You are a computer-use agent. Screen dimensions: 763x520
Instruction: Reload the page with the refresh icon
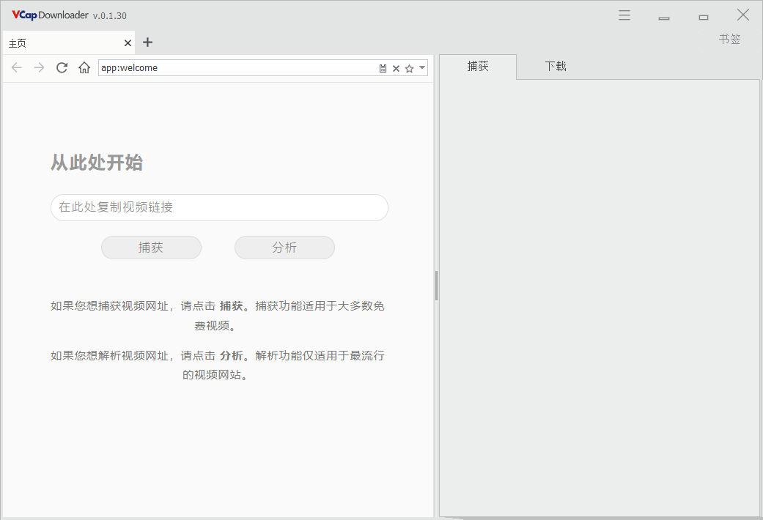tap(62, 67)
